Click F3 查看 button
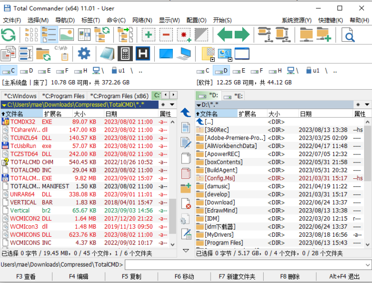This screenshot has width=372, height=283. (26, 277)
